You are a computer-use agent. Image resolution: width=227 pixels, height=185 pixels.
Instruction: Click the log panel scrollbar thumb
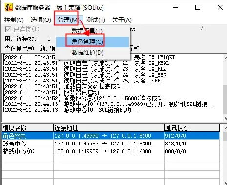[225, 100]
